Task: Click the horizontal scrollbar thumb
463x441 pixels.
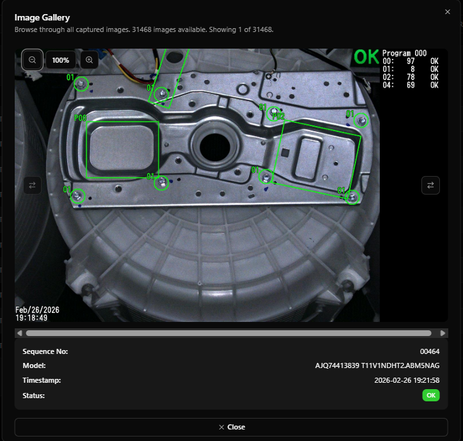Action: (228, 333)
